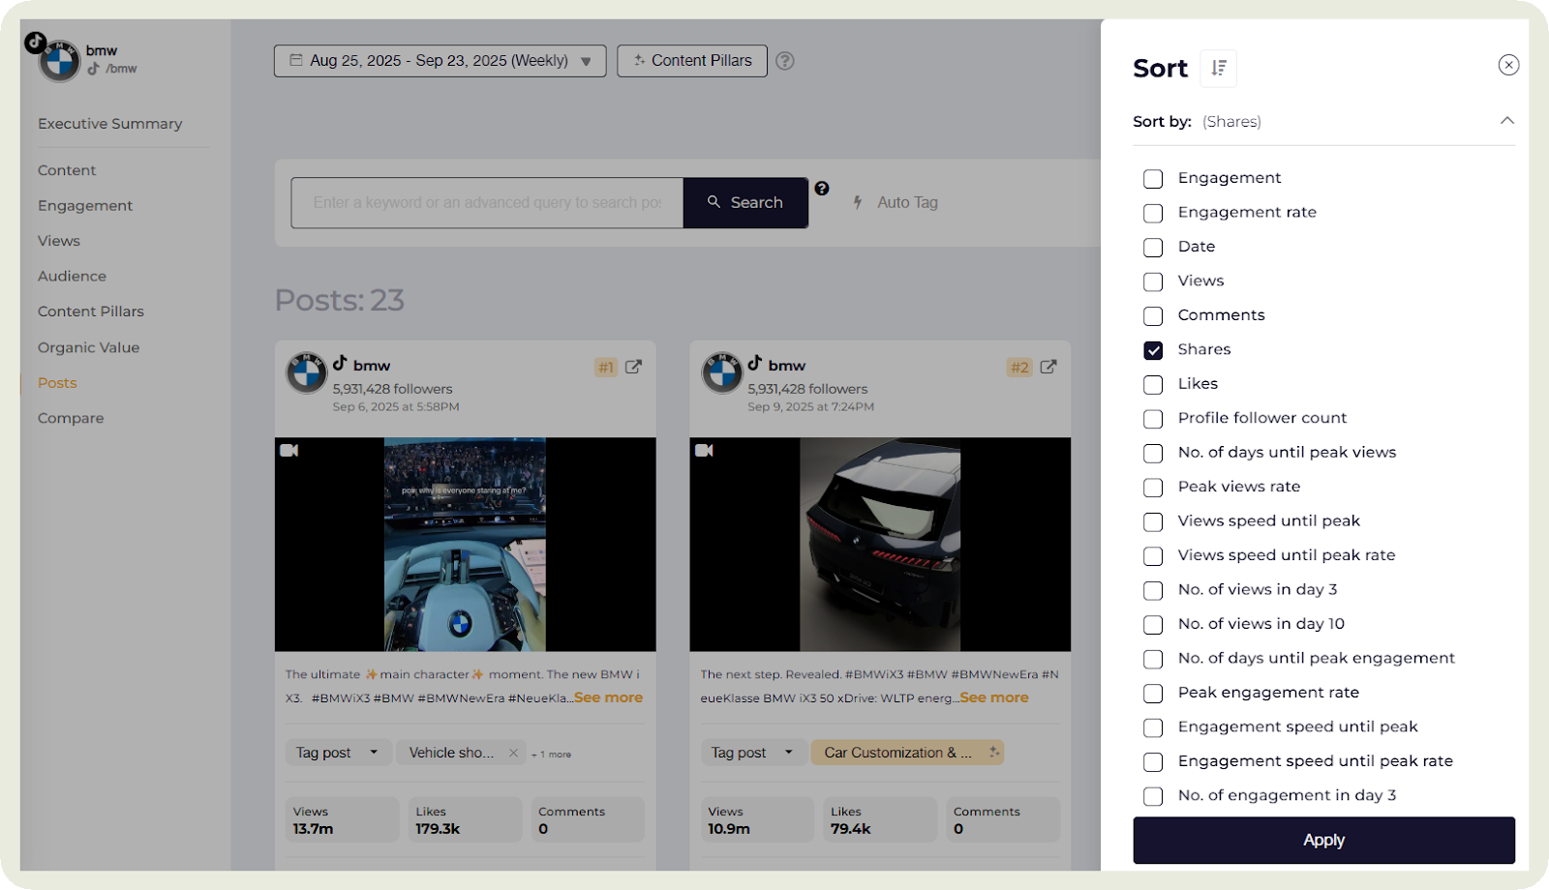The width and height of the screenshot is (1549, 890).
Task: Click the black question mark icon beside Search
Action: pyautogui.click(x=821, y=190)
